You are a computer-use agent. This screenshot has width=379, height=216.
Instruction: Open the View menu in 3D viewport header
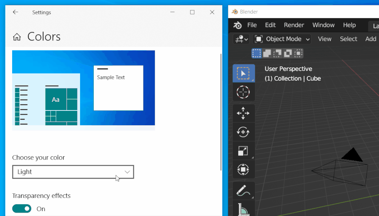point(325,39)
